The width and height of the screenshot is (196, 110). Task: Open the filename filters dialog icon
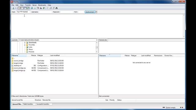[x=48, y=8]
